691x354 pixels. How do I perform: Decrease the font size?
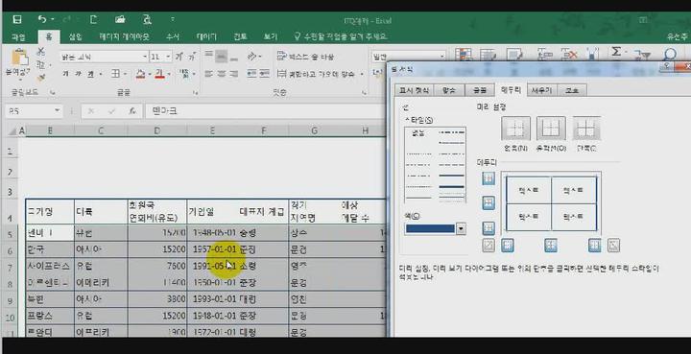(192, 57)
